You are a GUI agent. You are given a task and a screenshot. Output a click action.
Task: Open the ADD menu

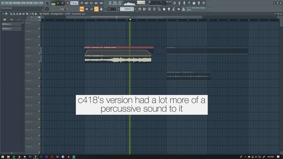[11, 3]
